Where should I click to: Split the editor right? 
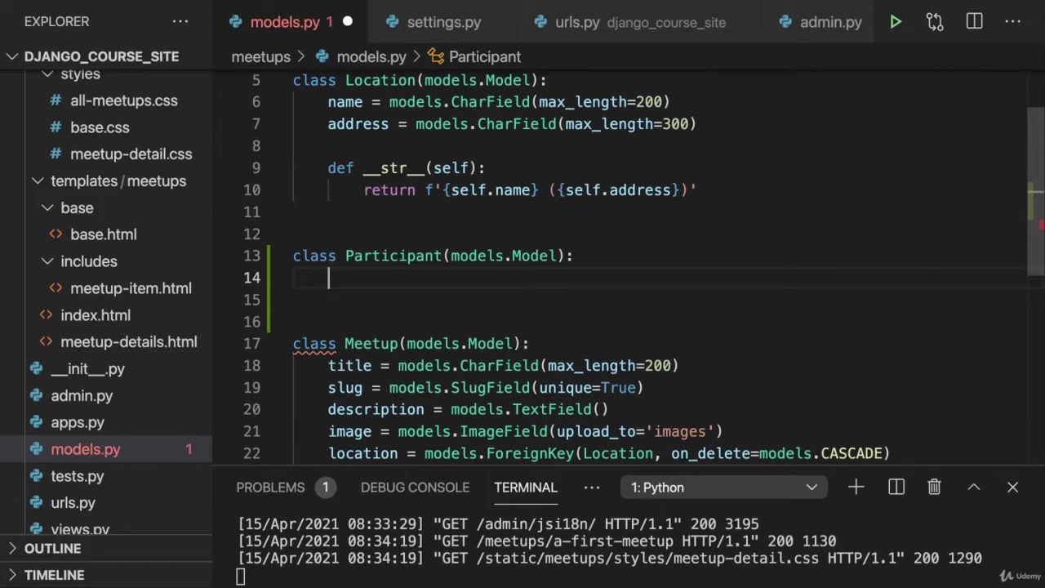pos(974,22)
